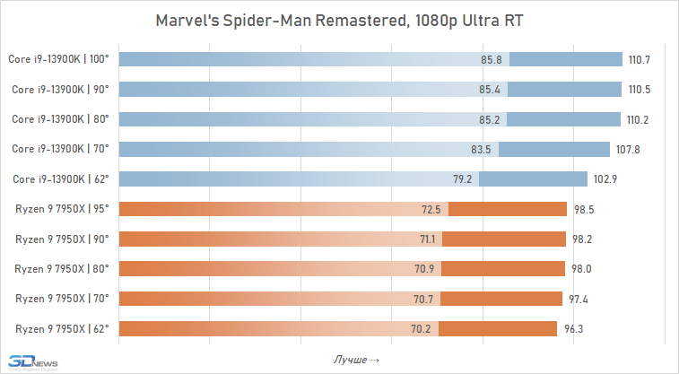Select the Ryzen 9 7950X | 90° label
Image resolution: width=679 pixels, height=374 pixels.
tap(62, 239)
